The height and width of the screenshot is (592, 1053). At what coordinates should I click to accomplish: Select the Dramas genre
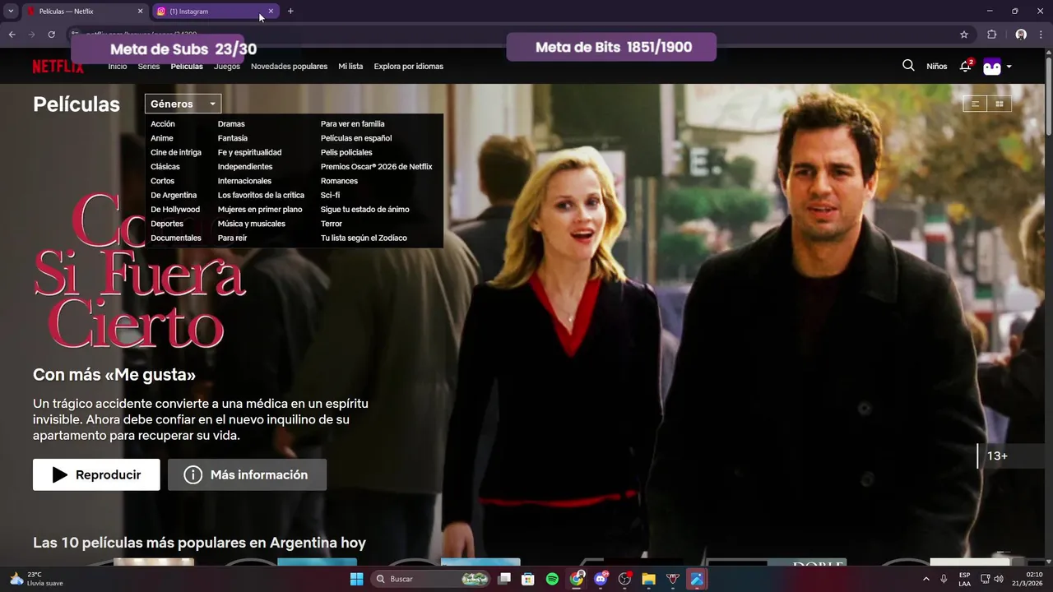tap(231, 124)
